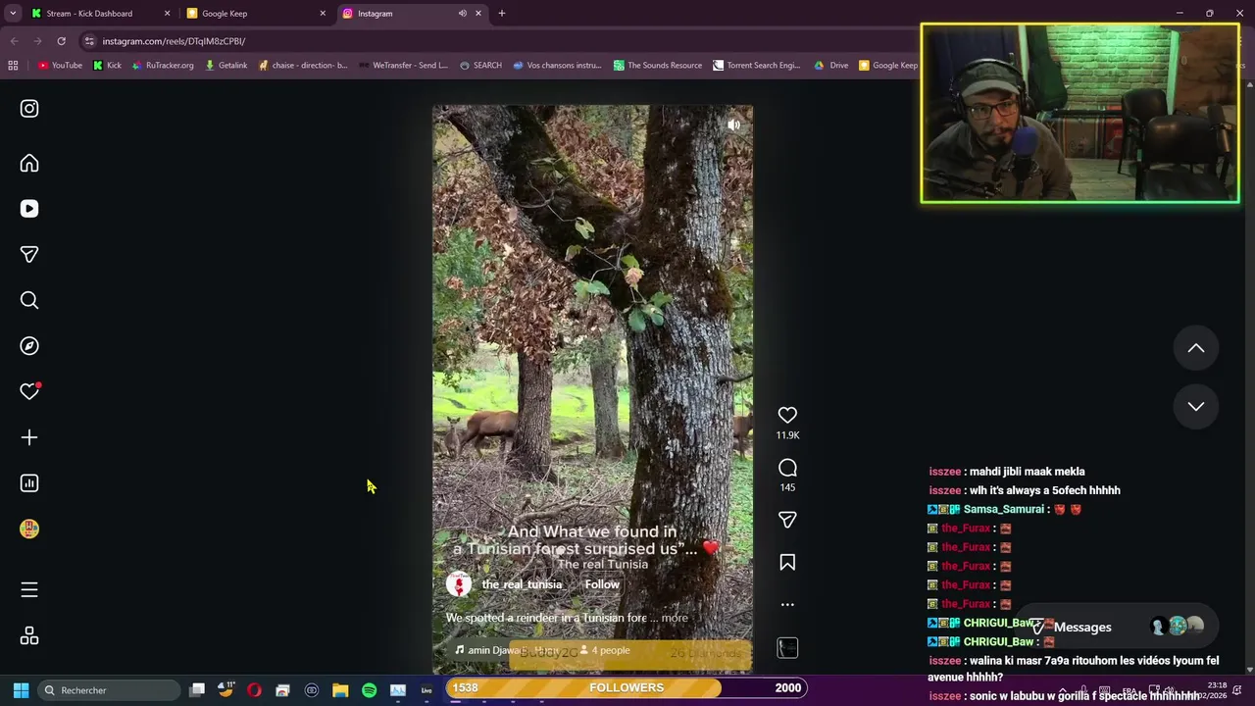Open WeTransfer bookmark
Screen dimensions: 1255x706
(x=403, y=66)
